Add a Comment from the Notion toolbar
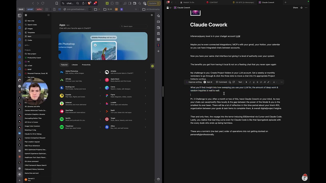The image size is (326, 183). 221,82
